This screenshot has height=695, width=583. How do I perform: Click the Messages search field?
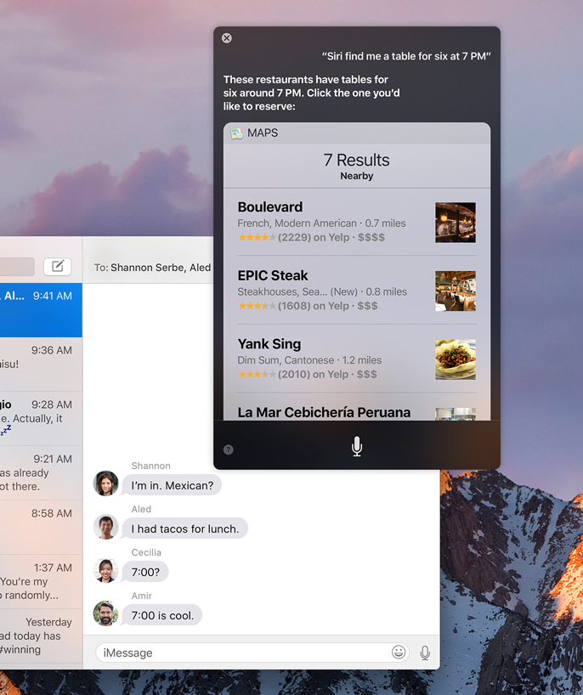click(17, 267)
